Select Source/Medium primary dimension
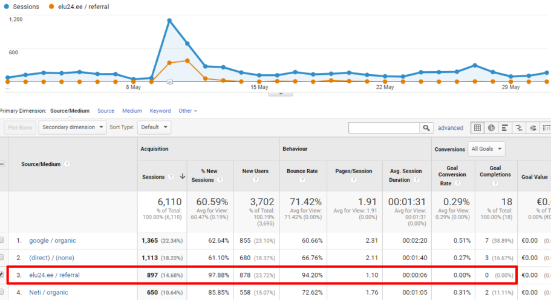Screen dimensions: 551x300 (70, 111)
